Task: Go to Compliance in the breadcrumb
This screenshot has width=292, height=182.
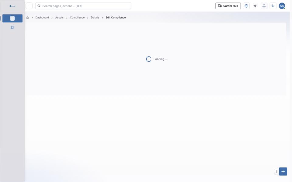Action: (x=77, y=18)
